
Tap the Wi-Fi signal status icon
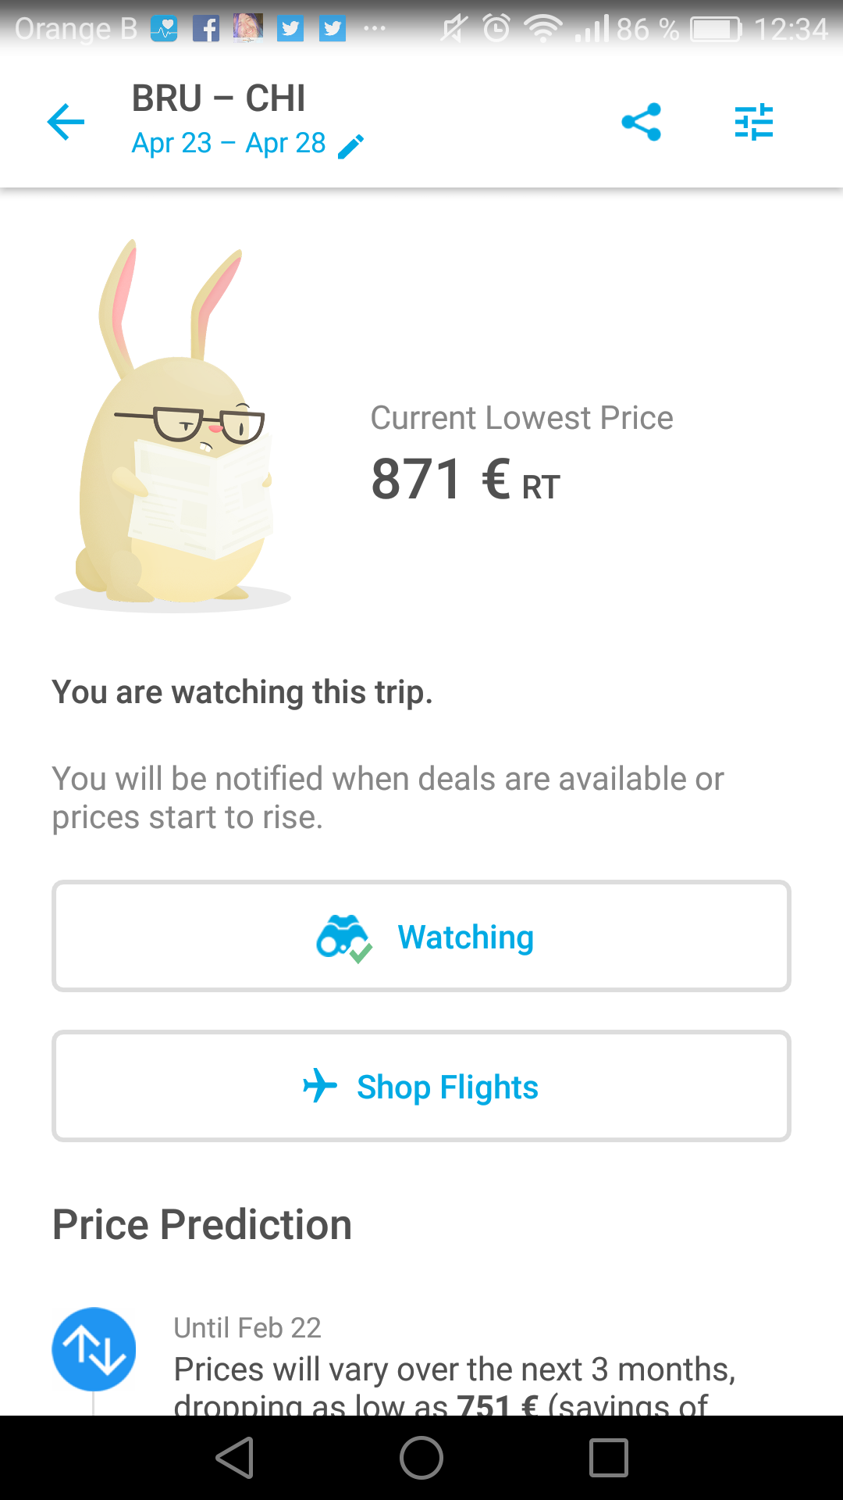coord(543,29)
